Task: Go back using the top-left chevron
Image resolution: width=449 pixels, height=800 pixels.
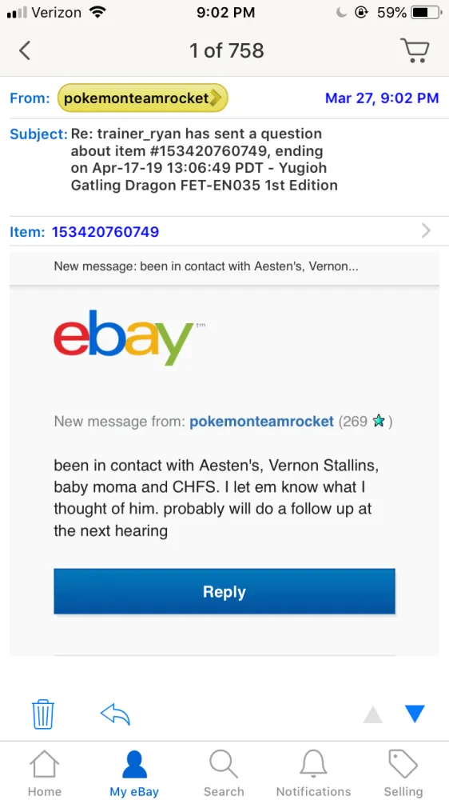Action: 25,50
